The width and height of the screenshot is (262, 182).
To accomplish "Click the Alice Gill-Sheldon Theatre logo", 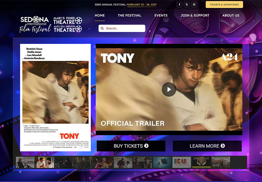I will (68, 29).
